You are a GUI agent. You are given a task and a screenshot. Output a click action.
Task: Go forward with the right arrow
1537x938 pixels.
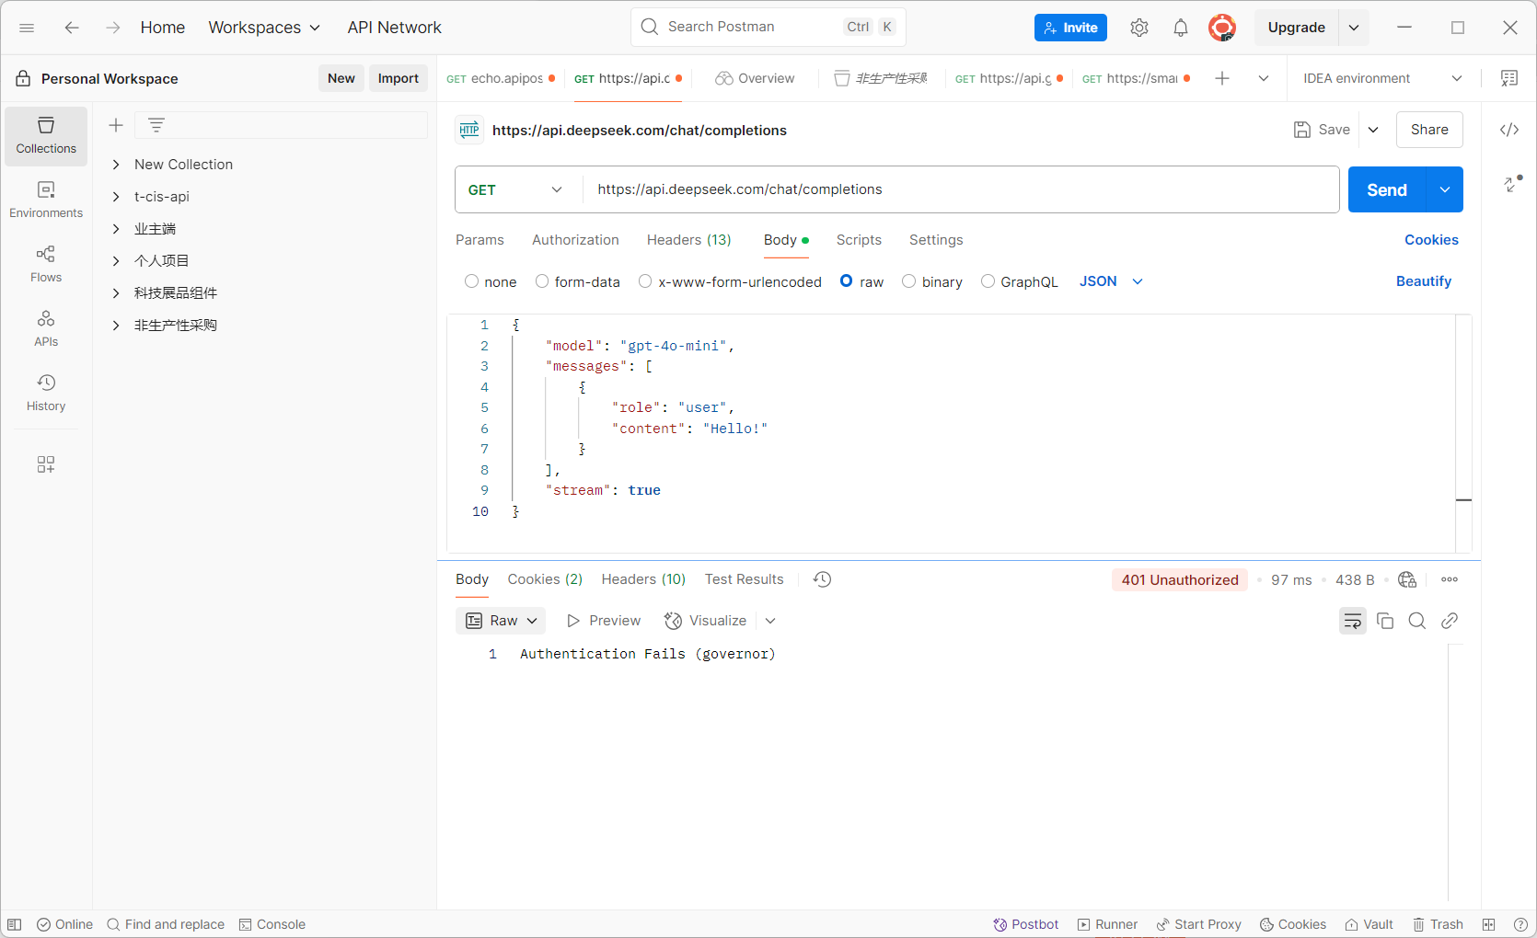click(x=112, y=28)
